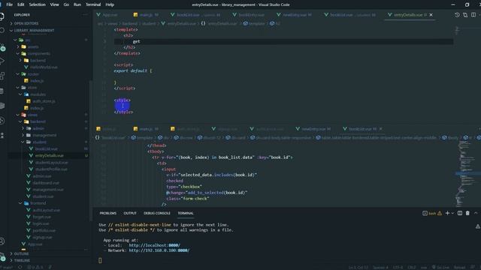This screenshot has width=481, height=270.
Task: Click the bash terminal label
Action: [x=432, y=213]
